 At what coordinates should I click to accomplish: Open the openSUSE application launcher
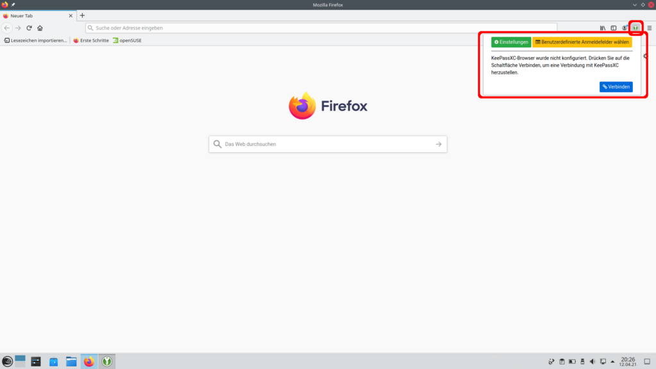click(7, 361)
